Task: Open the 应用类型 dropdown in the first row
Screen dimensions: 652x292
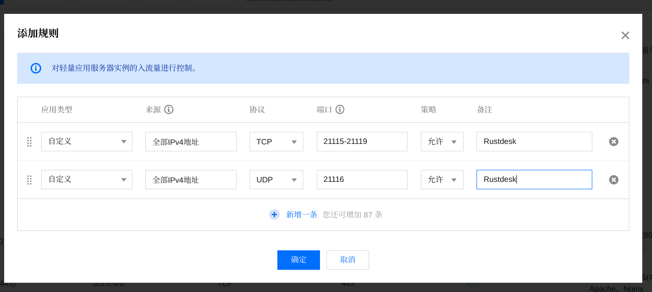Action: (x=87, y=142)
